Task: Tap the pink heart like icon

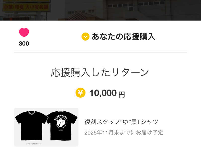Action: click(x=24, y=33)
